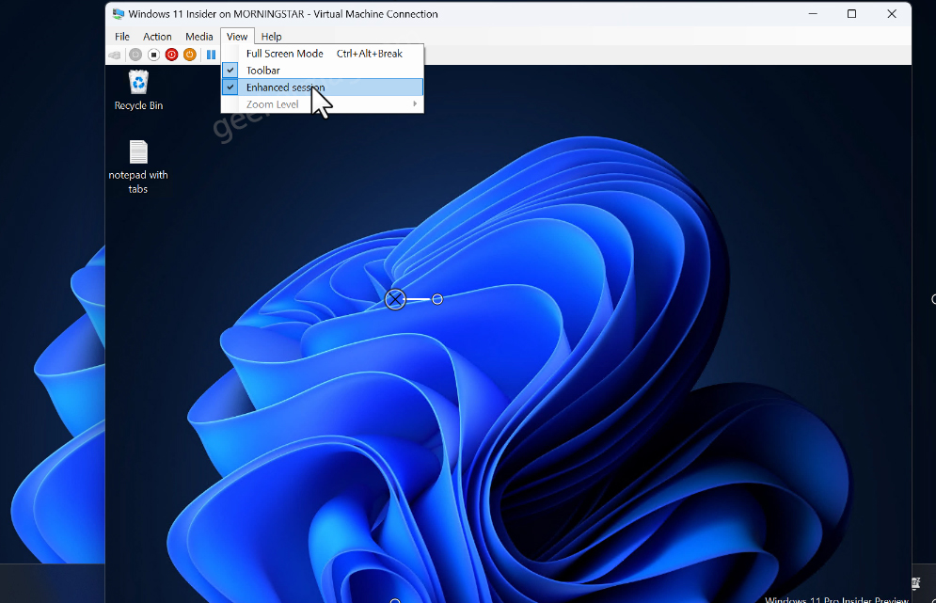This screenshot has height=603, width=936.
Task: Click the Virtual Machine Connection title bar icon
Action: [x=119, y=14]
